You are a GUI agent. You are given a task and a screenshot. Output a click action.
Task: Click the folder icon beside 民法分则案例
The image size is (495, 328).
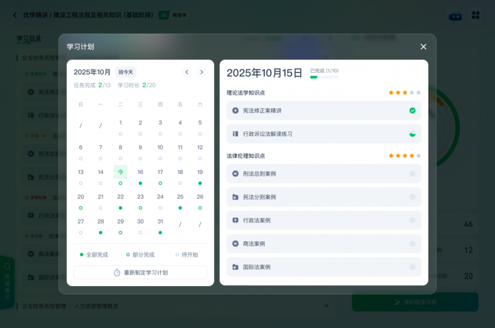235,197
